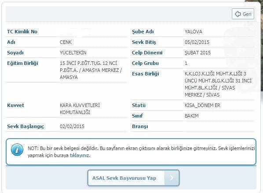This screenshot has height=193, width=263.
Task: Select the Sevk Başlangıç date 02/02/2015
Action: 72,126
